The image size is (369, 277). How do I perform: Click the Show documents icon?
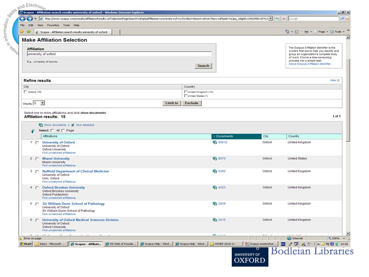pos(41,125)
